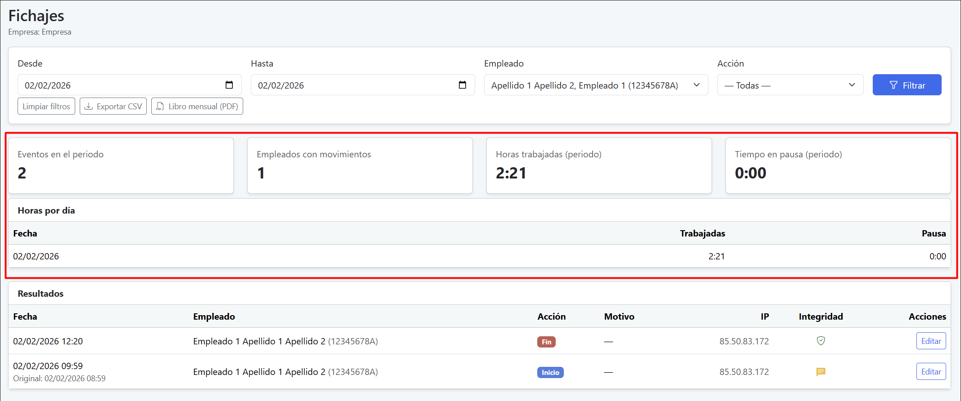Viewport: 961px width, 401px height.
Task: Click the 02/02/2026 row in Horas por día
Action: click(479, 256)
